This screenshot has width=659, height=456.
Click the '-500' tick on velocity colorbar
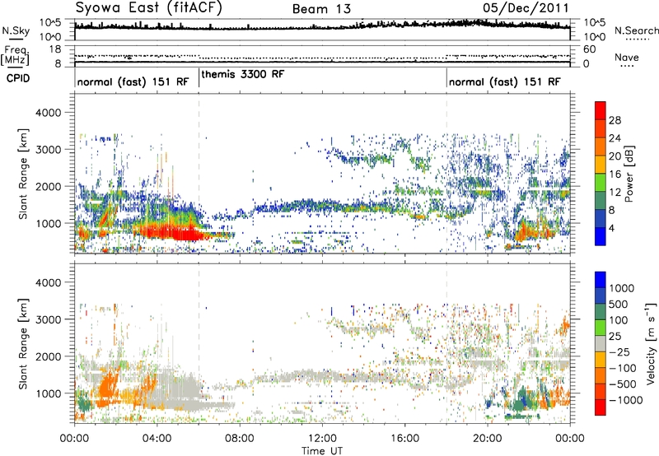point(623,384)
